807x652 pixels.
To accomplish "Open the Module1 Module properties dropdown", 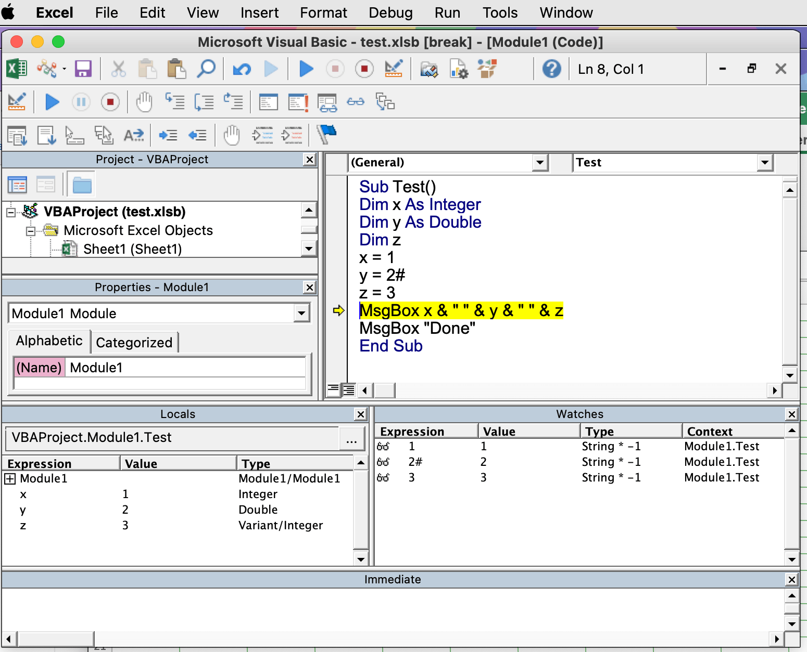I will [x=301, y=314].
